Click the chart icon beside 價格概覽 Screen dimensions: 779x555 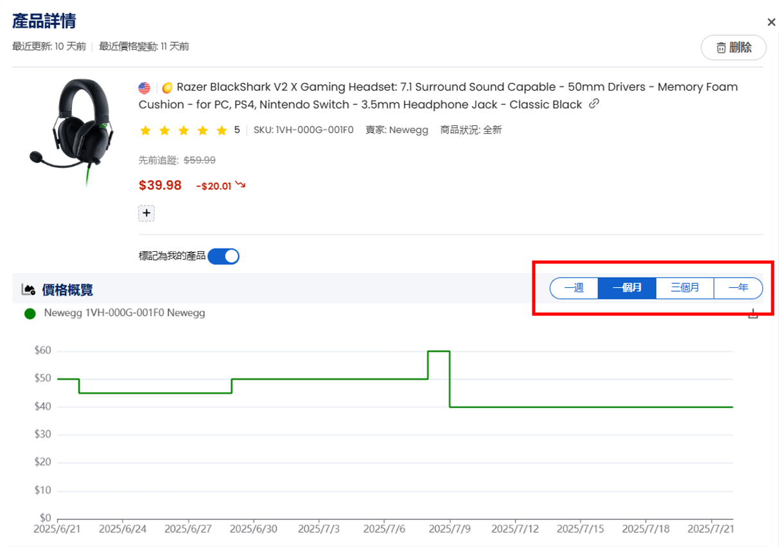click(x=28, y=290)
